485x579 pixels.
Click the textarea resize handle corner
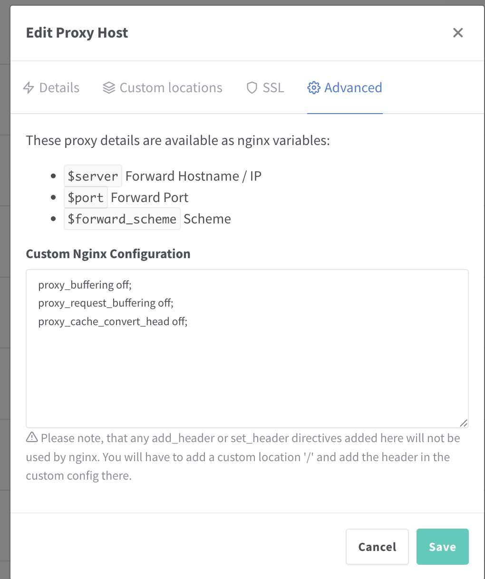point(464,423)
